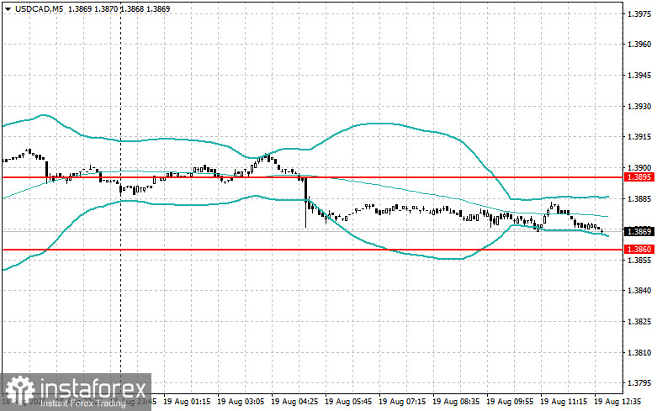Click the 19 Aug 04:25 time label
Image resolution: width=657 pixels, height=411 pixels.
pos(294,402)
